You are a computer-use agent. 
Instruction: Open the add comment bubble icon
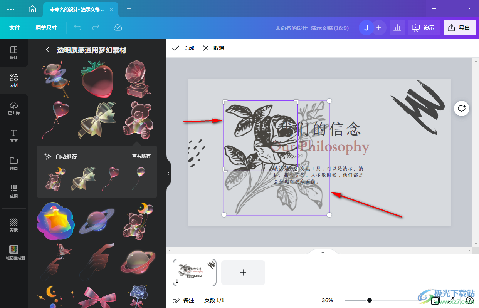tap(462, 109)
